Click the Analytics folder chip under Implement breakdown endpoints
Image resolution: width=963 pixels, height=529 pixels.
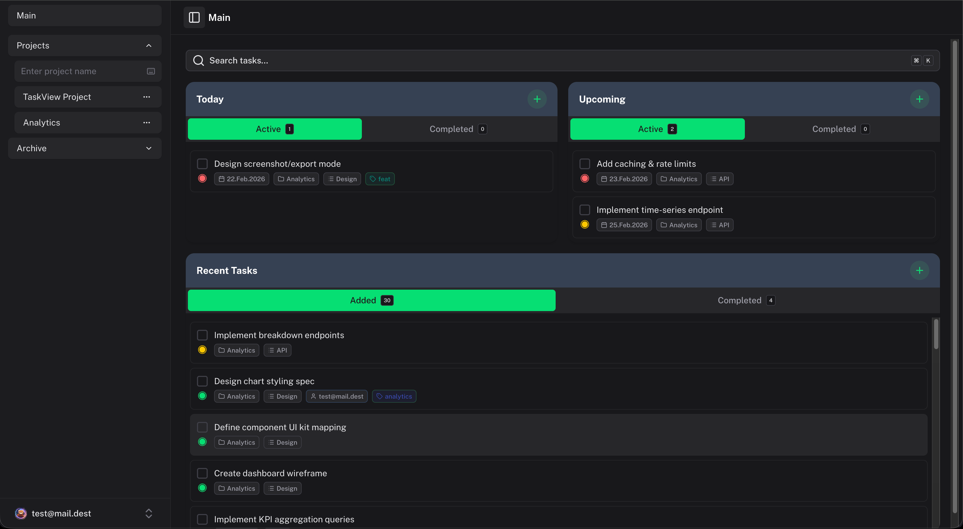click(236, 350)
